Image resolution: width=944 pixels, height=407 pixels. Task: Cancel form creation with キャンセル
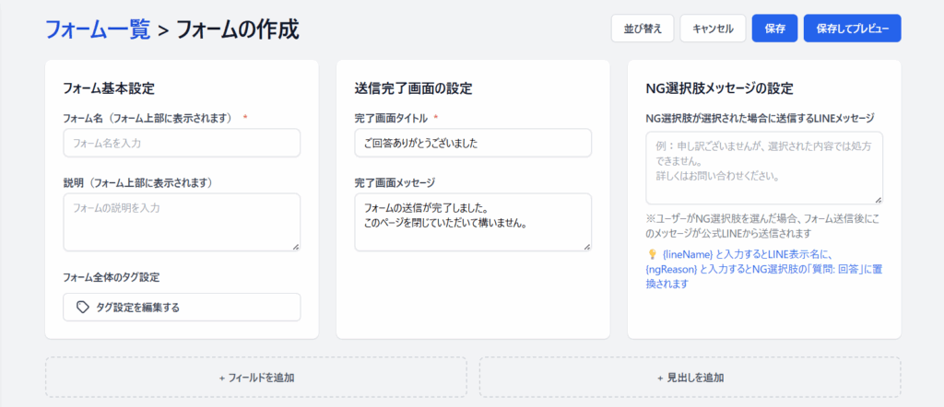pyautogui.click(x=713, y=29)
